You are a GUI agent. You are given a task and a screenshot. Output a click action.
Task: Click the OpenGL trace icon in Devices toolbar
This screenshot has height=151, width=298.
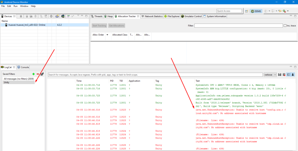tap(73, 16)
